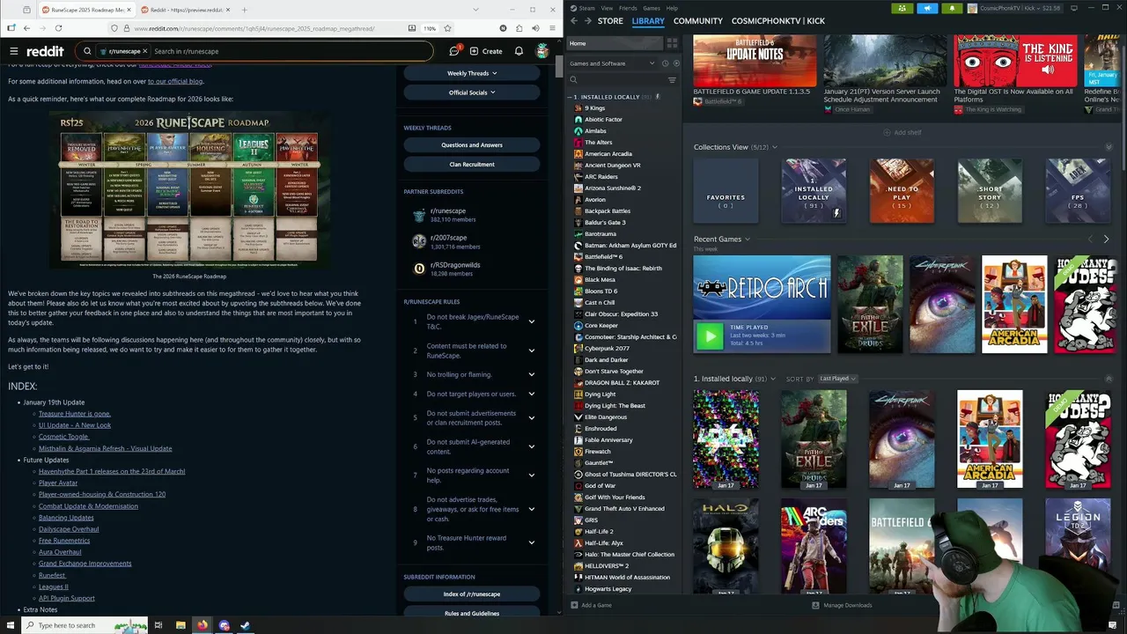The height and width of the screenshot is (634, 1127).
Task: Open Clan Recruitment thread button
Action: click(x=472, y=164)
